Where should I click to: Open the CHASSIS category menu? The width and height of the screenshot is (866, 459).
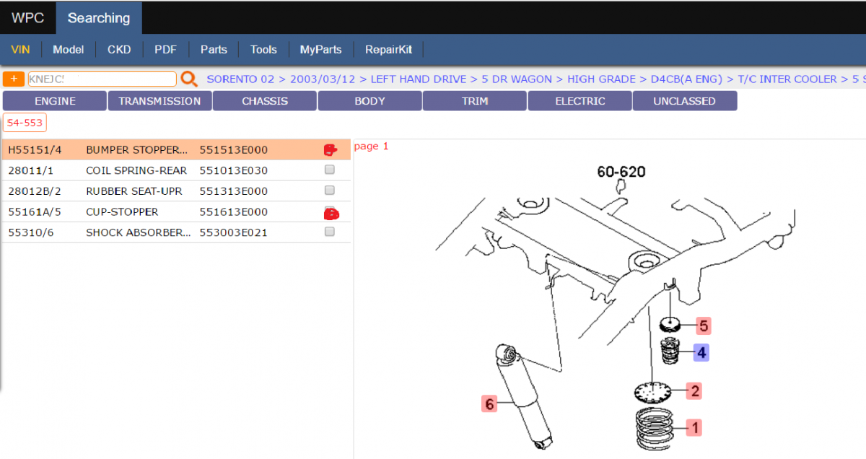point(265,101)
